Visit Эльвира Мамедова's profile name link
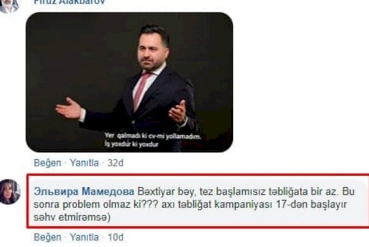 [x=84, y=192]
